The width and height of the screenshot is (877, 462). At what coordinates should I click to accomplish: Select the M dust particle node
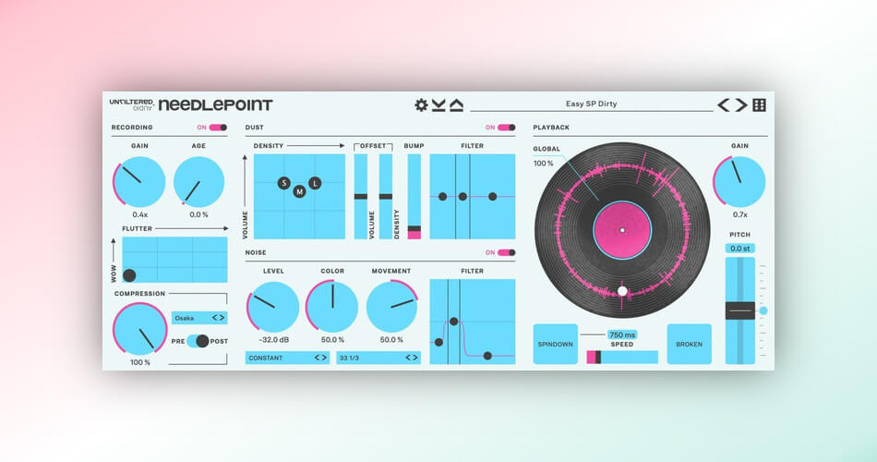tap(300, 191)
